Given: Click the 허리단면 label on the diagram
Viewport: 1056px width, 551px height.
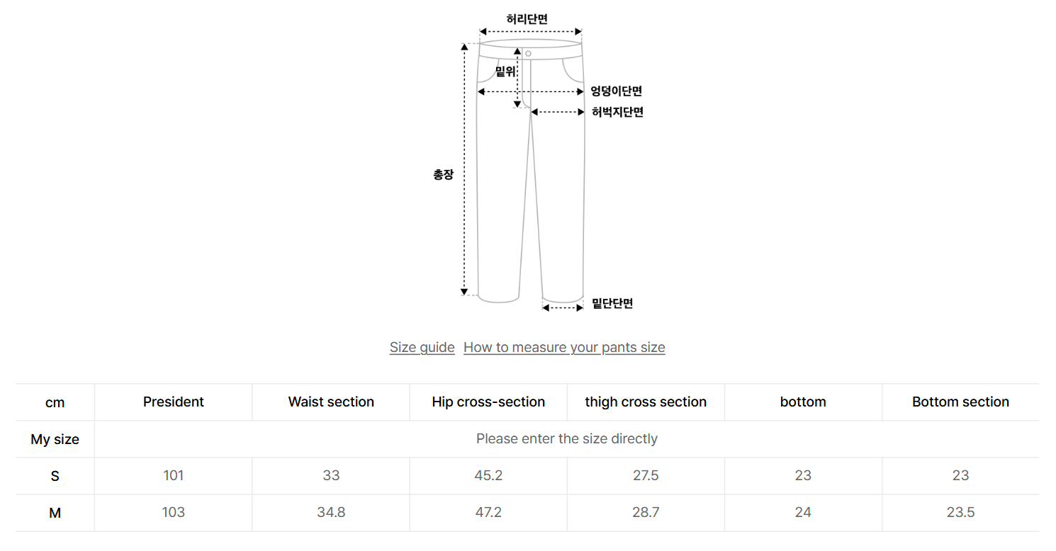Looking at the screenshot, I should 527,19.
